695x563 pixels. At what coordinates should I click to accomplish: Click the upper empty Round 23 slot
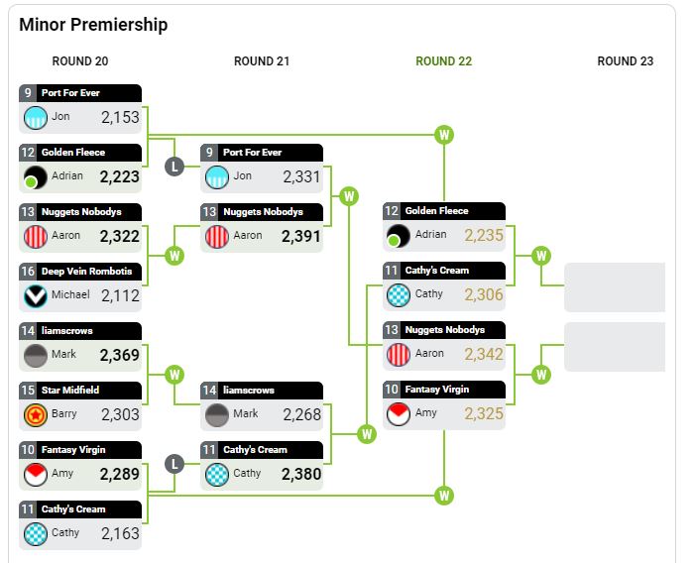tap(615, 287)
